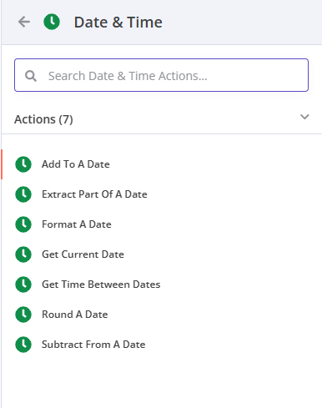The height and width of the screenshot is (408, 322).
Task: Collapse the Actions section with the chevron
Action: click(304, 117)
